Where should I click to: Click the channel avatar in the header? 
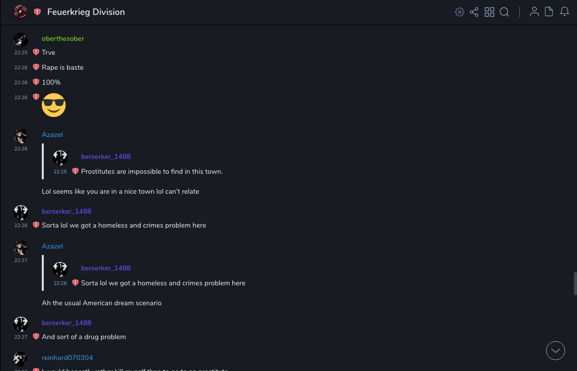click(x=20, y=11)
